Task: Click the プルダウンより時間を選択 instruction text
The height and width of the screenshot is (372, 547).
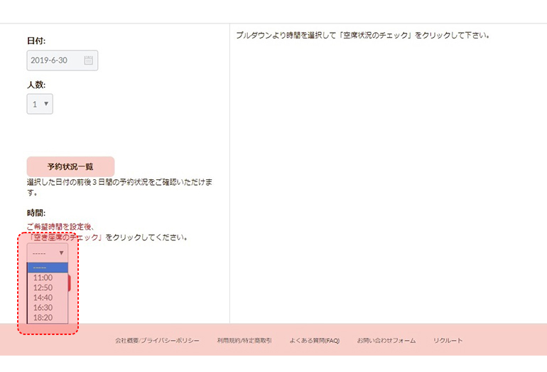Action: [x=363, y=35]
